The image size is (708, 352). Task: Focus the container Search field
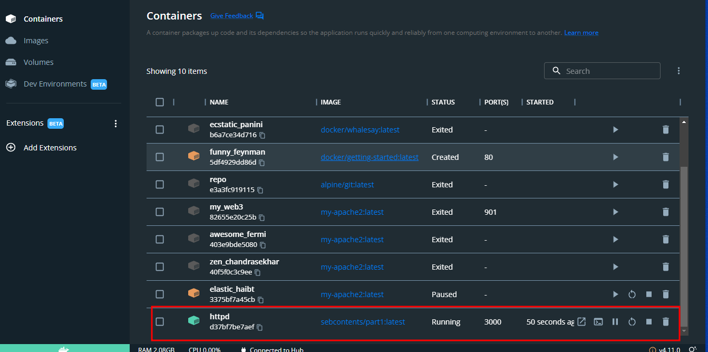[x=602, y=71]
